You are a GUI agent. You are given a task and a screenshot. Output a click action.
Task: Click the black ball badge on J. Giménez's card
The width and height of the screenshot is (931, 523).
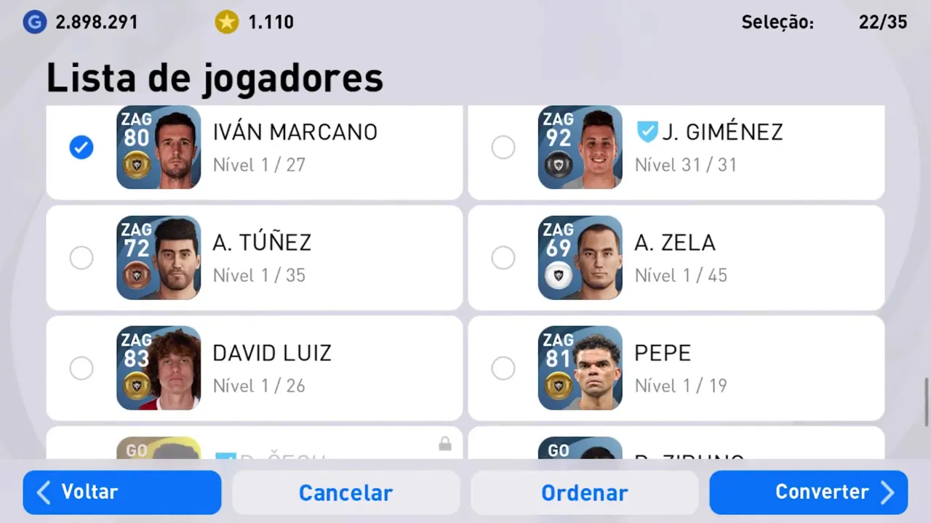click(558, 165)
